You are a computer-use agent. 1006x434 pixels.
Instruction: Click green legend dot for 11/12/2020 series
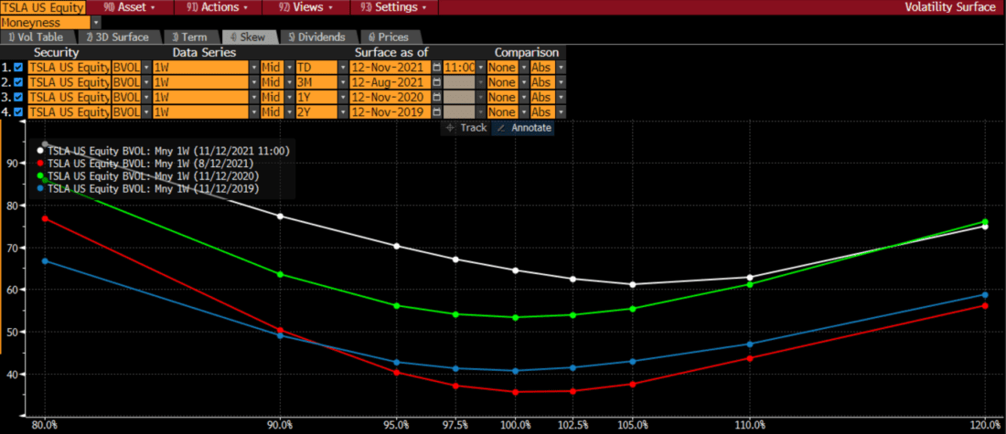[x=40, y=176]
